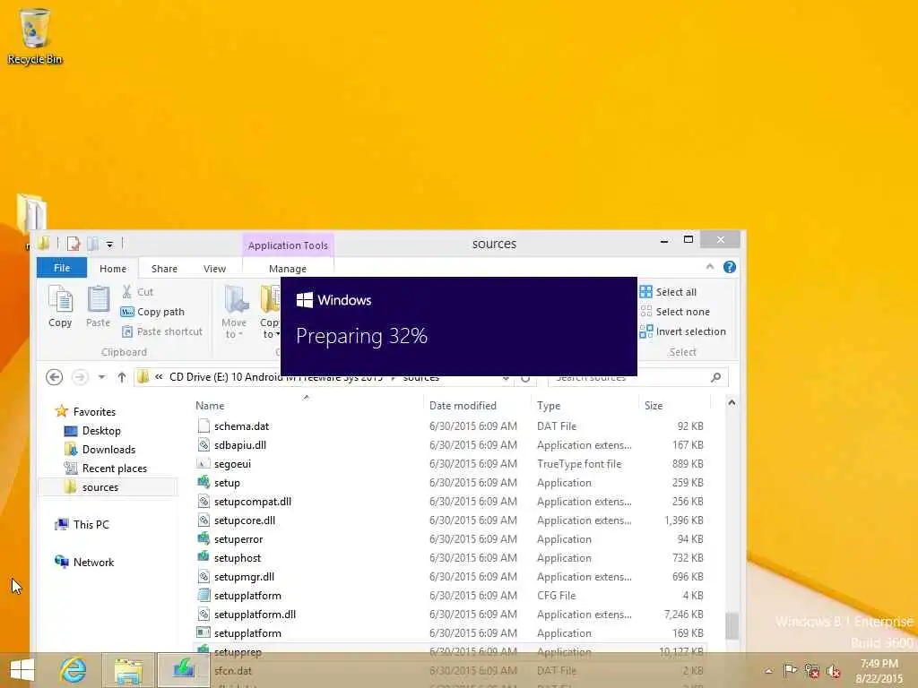Click the Windows Setup taskbar icon
The width and height of the screenshot is (918, 688).
click(183, 670)
